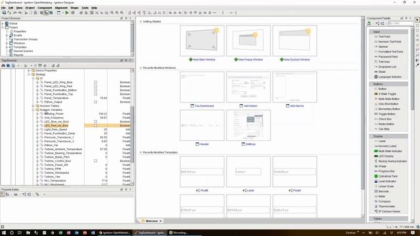
Task: Select the Spinner component in palette
Action: tap(383, 47)
